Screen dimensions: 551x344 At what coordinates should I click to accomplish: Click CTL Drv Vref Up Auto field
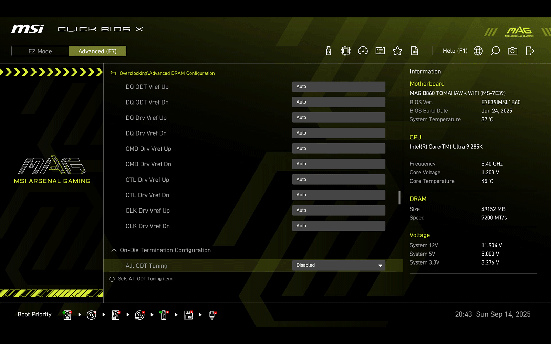coord(339,180)
